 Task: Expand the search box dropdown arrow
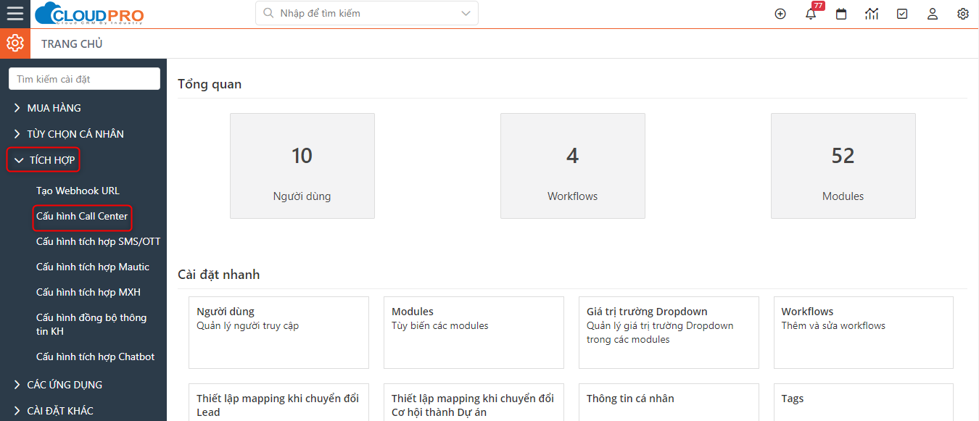point(466,13)
